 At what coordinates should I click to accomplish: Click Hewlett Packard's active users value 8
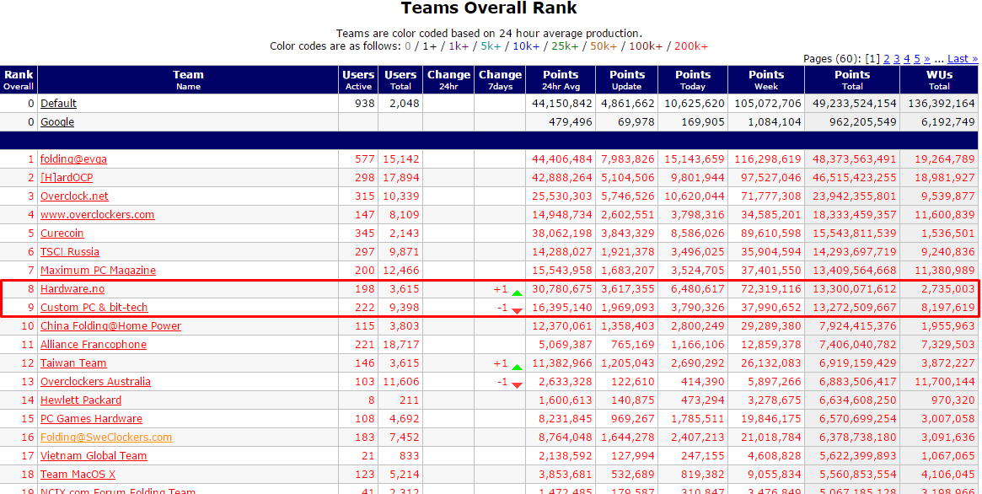[x=372, y=400]
